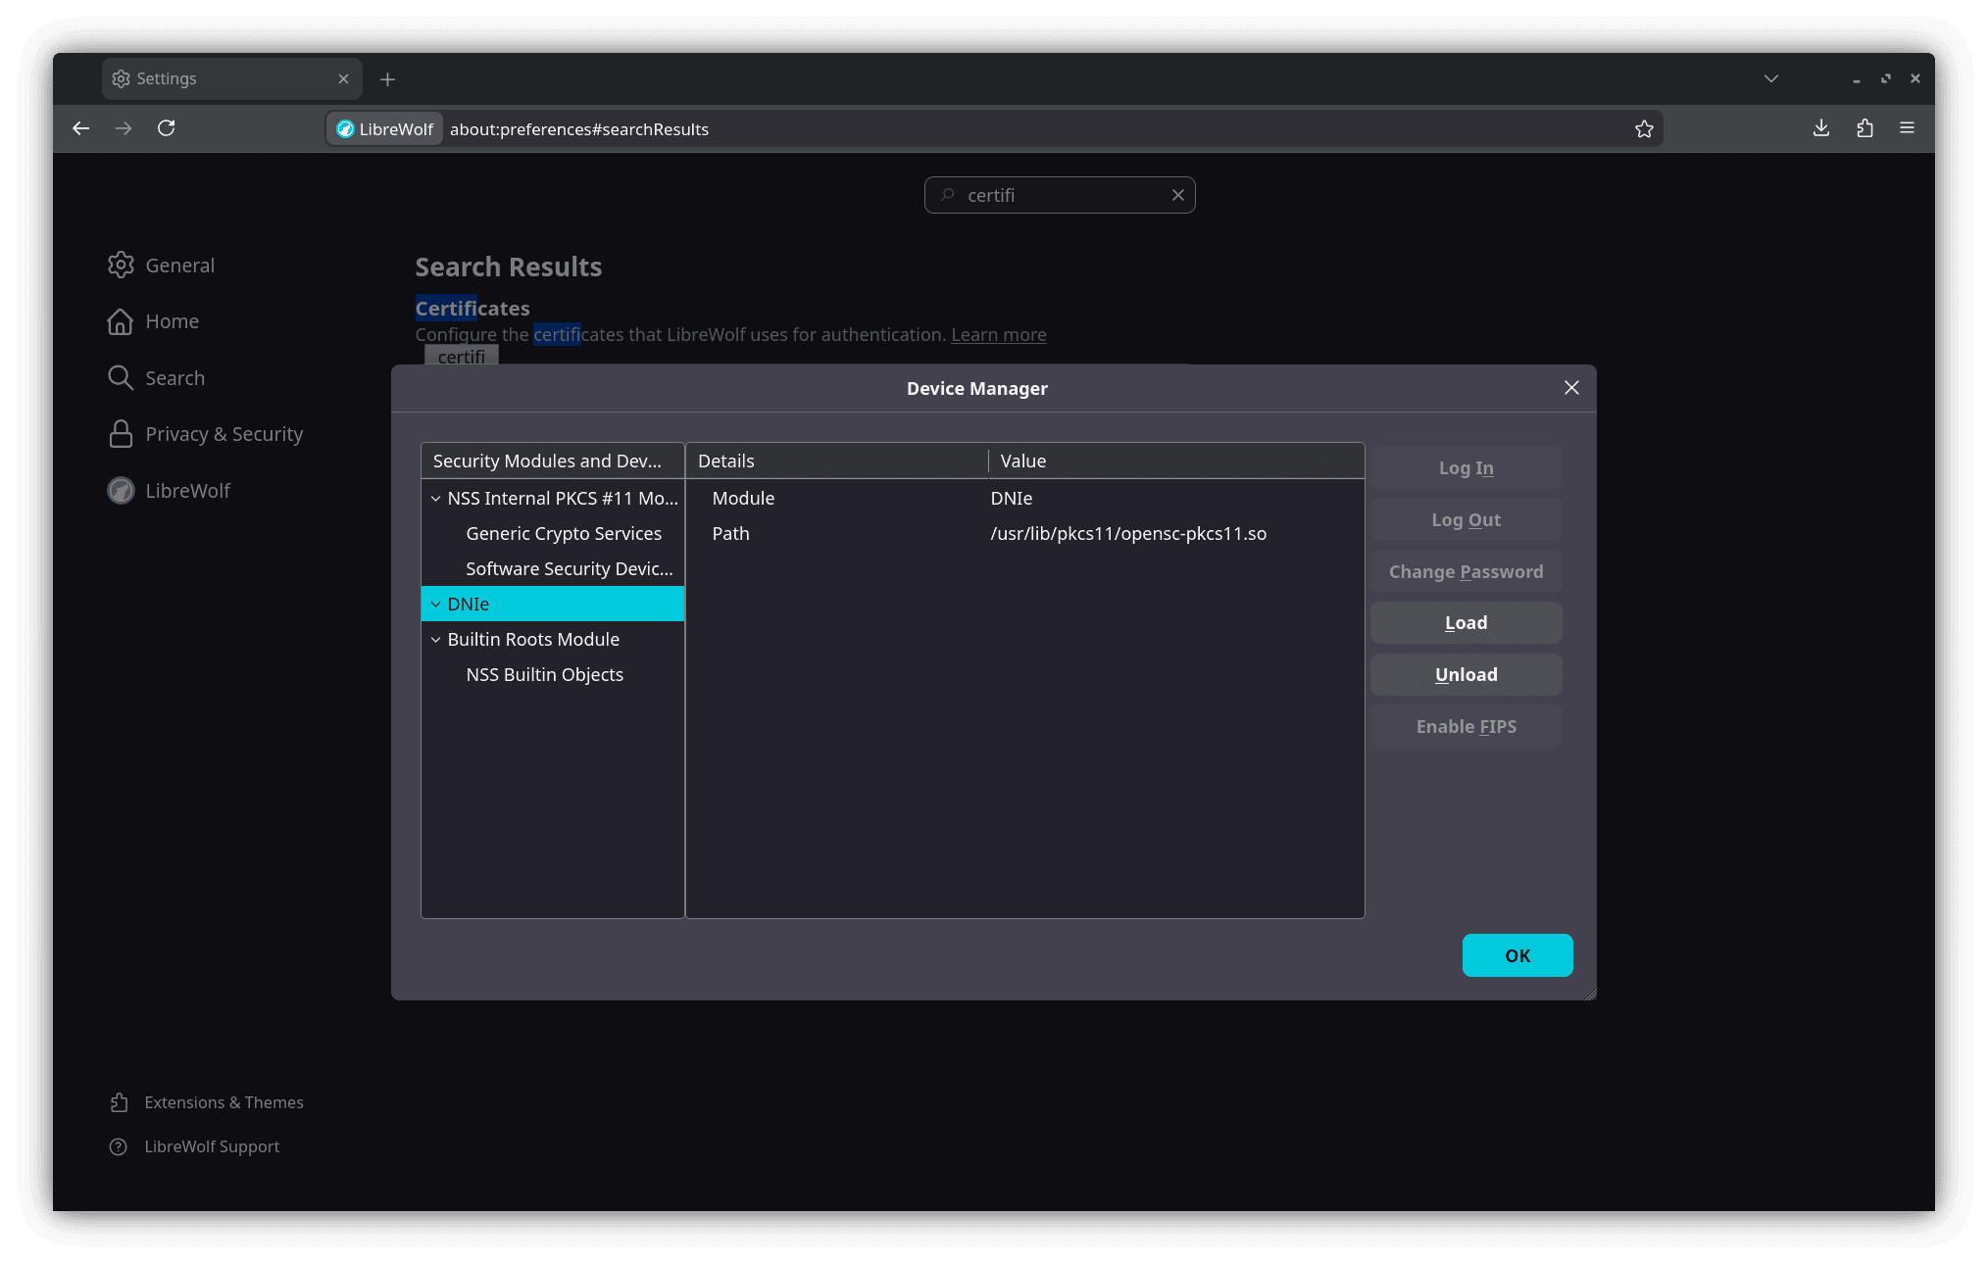Click the back navigation arrow
The image size is (1988, 1264).
[80, 128]
